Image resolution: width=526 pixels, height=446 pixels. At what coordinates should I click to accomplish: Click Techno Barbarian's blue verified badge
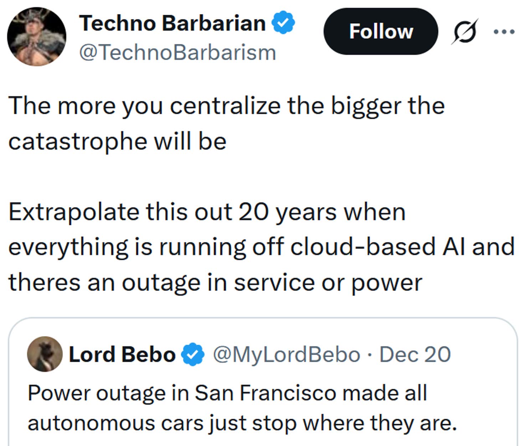(283, 22)
